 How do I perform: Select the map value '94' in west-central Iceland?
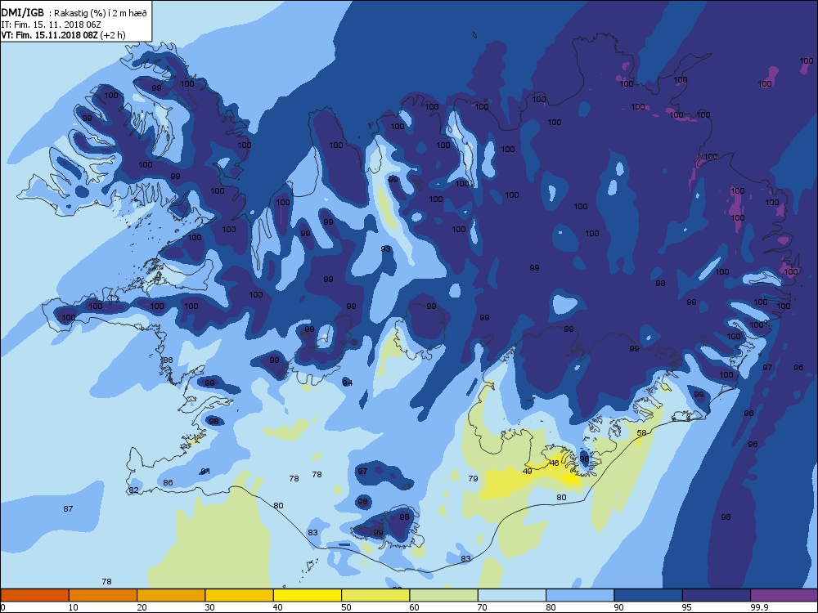coord(348,383)
